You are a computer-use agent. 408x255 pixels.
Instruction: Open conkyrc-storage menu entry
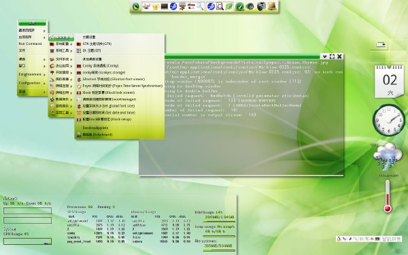(120, 72)
